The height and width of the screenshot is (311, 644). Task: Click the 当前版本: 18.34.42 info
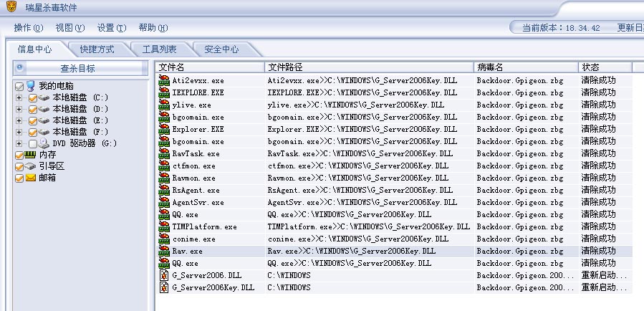point(561,28)
